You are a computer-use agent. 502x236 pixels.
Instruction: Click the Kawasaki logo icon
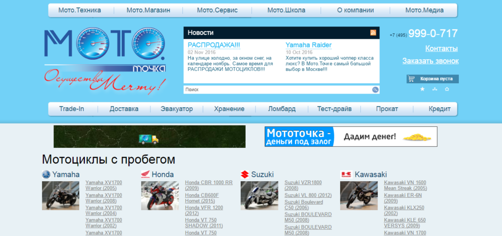346,175
